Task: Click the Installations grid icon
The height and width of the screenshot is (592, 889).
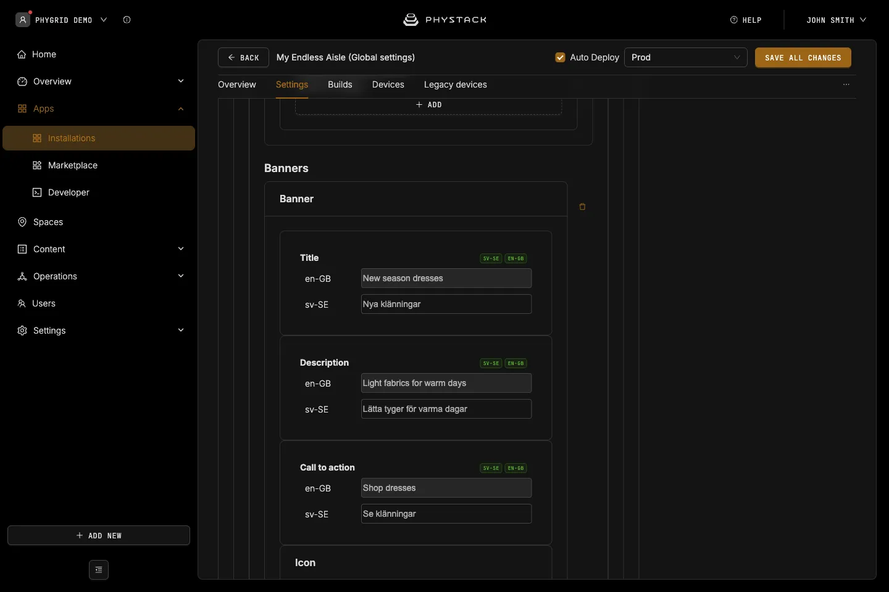Action: [x=37, y=138]
